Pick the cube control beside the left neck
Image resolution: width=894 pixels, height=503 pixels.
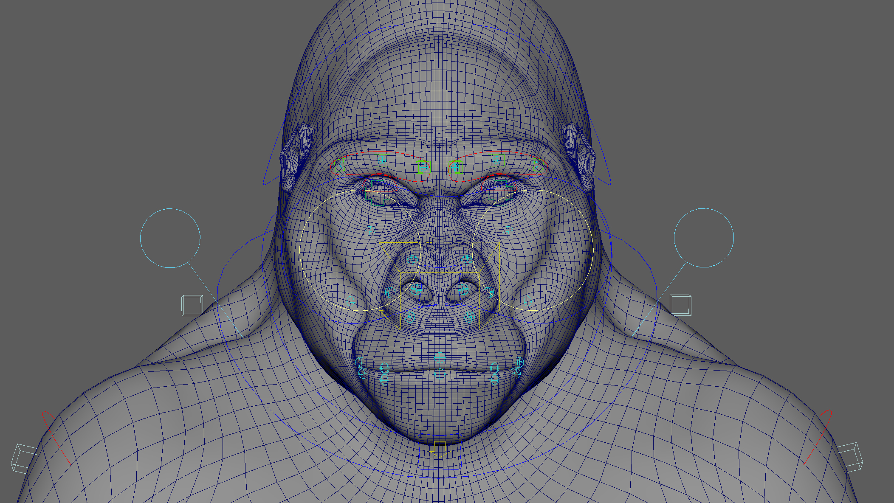coord(192,306)
